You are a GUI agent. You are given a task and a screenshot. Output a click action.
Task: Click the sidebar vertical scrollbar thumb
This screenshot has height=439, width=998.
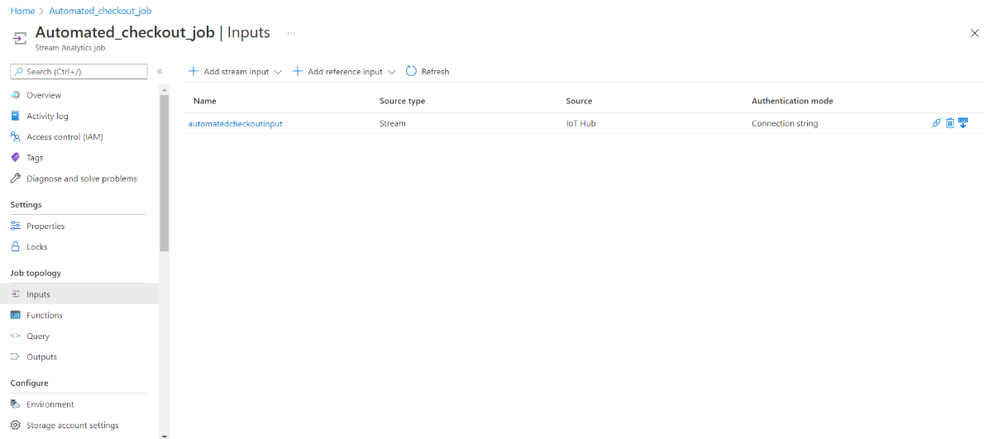(x=165, y=172)
